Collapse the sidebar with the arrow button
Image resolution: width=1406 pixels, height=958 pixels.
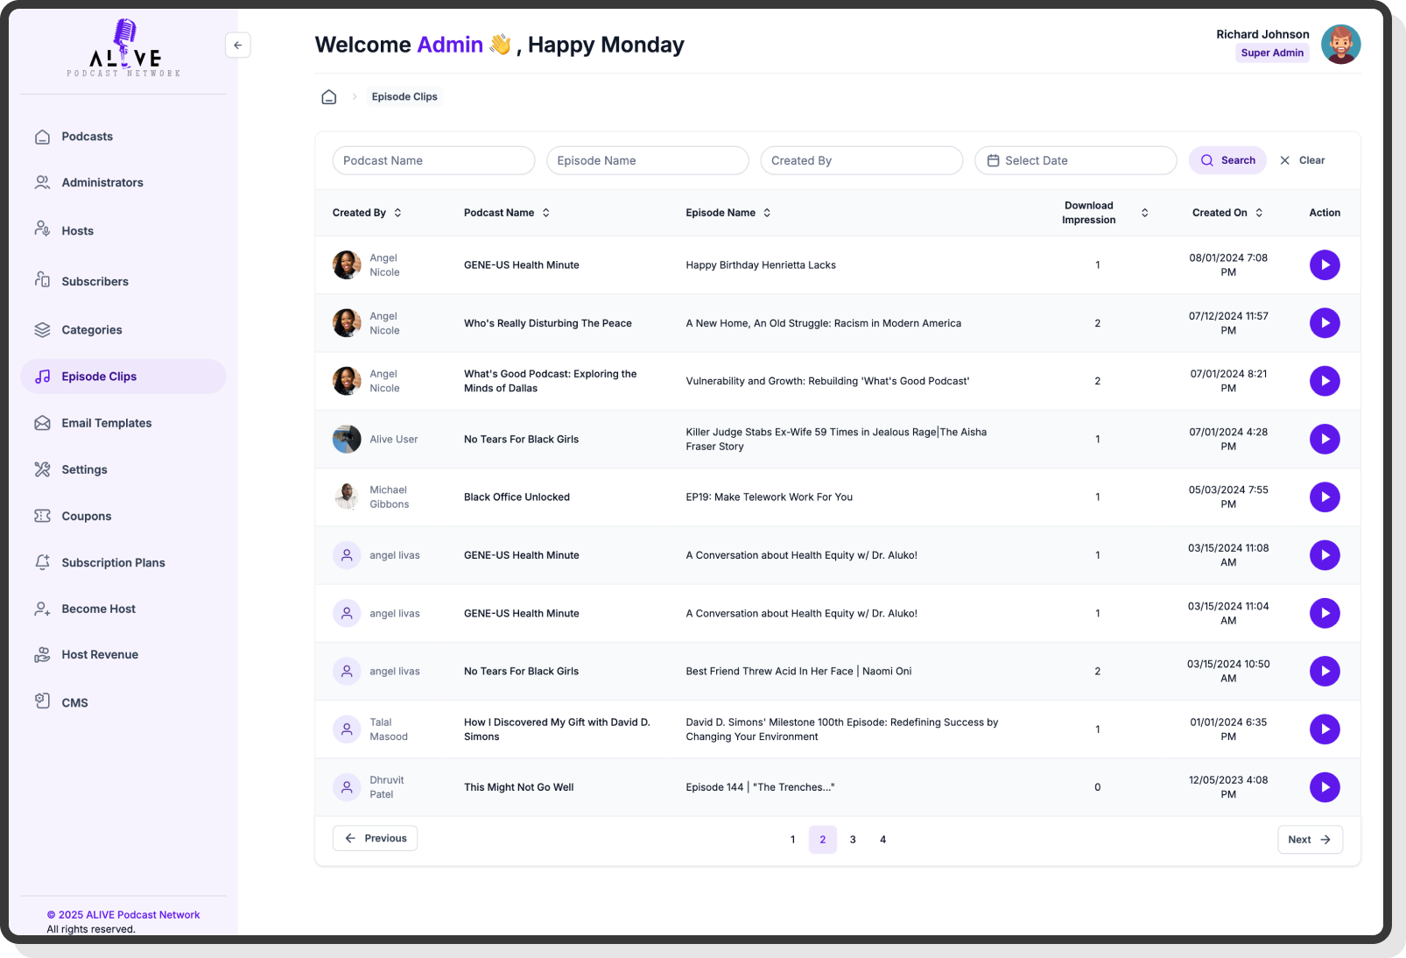click(x=237, y=46)
